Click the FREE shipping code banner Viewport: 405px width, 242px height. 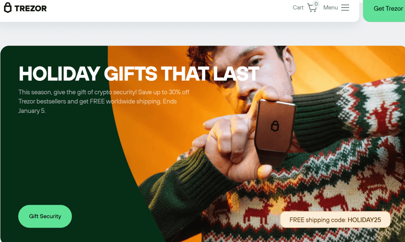pyautogui.click(x=335, y=220)
